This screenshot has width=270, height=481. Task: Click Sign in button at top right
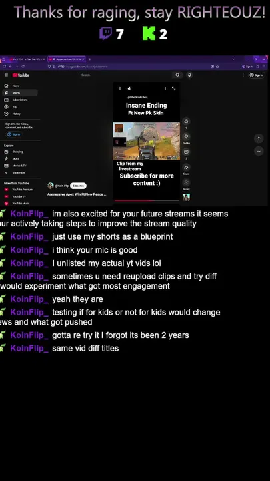tap(256, 75)
